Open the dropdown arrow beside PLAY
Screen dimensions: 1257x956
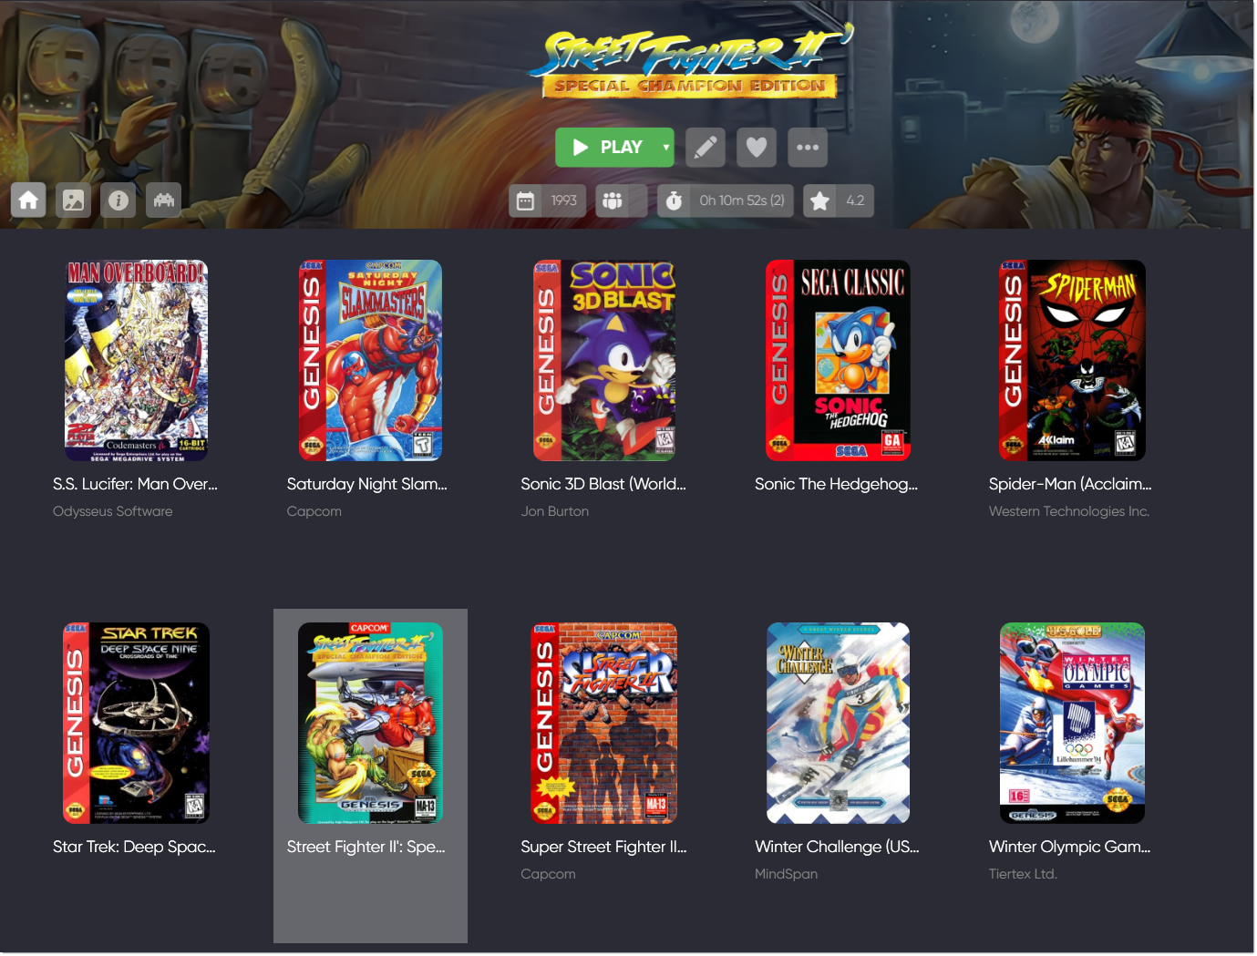(666, 147)
